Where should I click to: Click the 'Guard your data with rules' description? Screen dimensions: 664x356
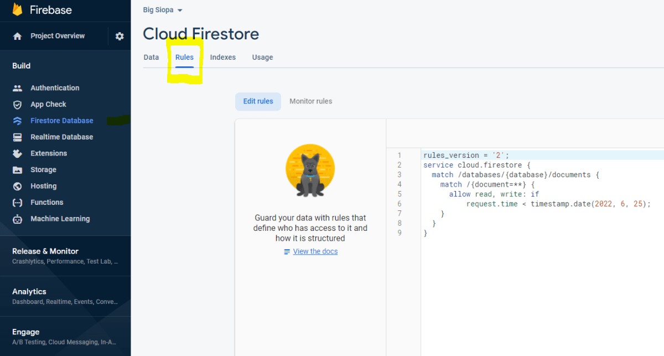click(310, 228)
